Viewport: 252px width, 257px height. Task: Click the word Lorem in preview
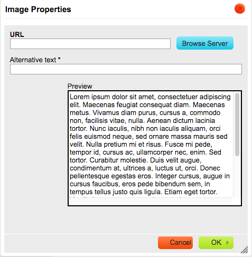80,97
